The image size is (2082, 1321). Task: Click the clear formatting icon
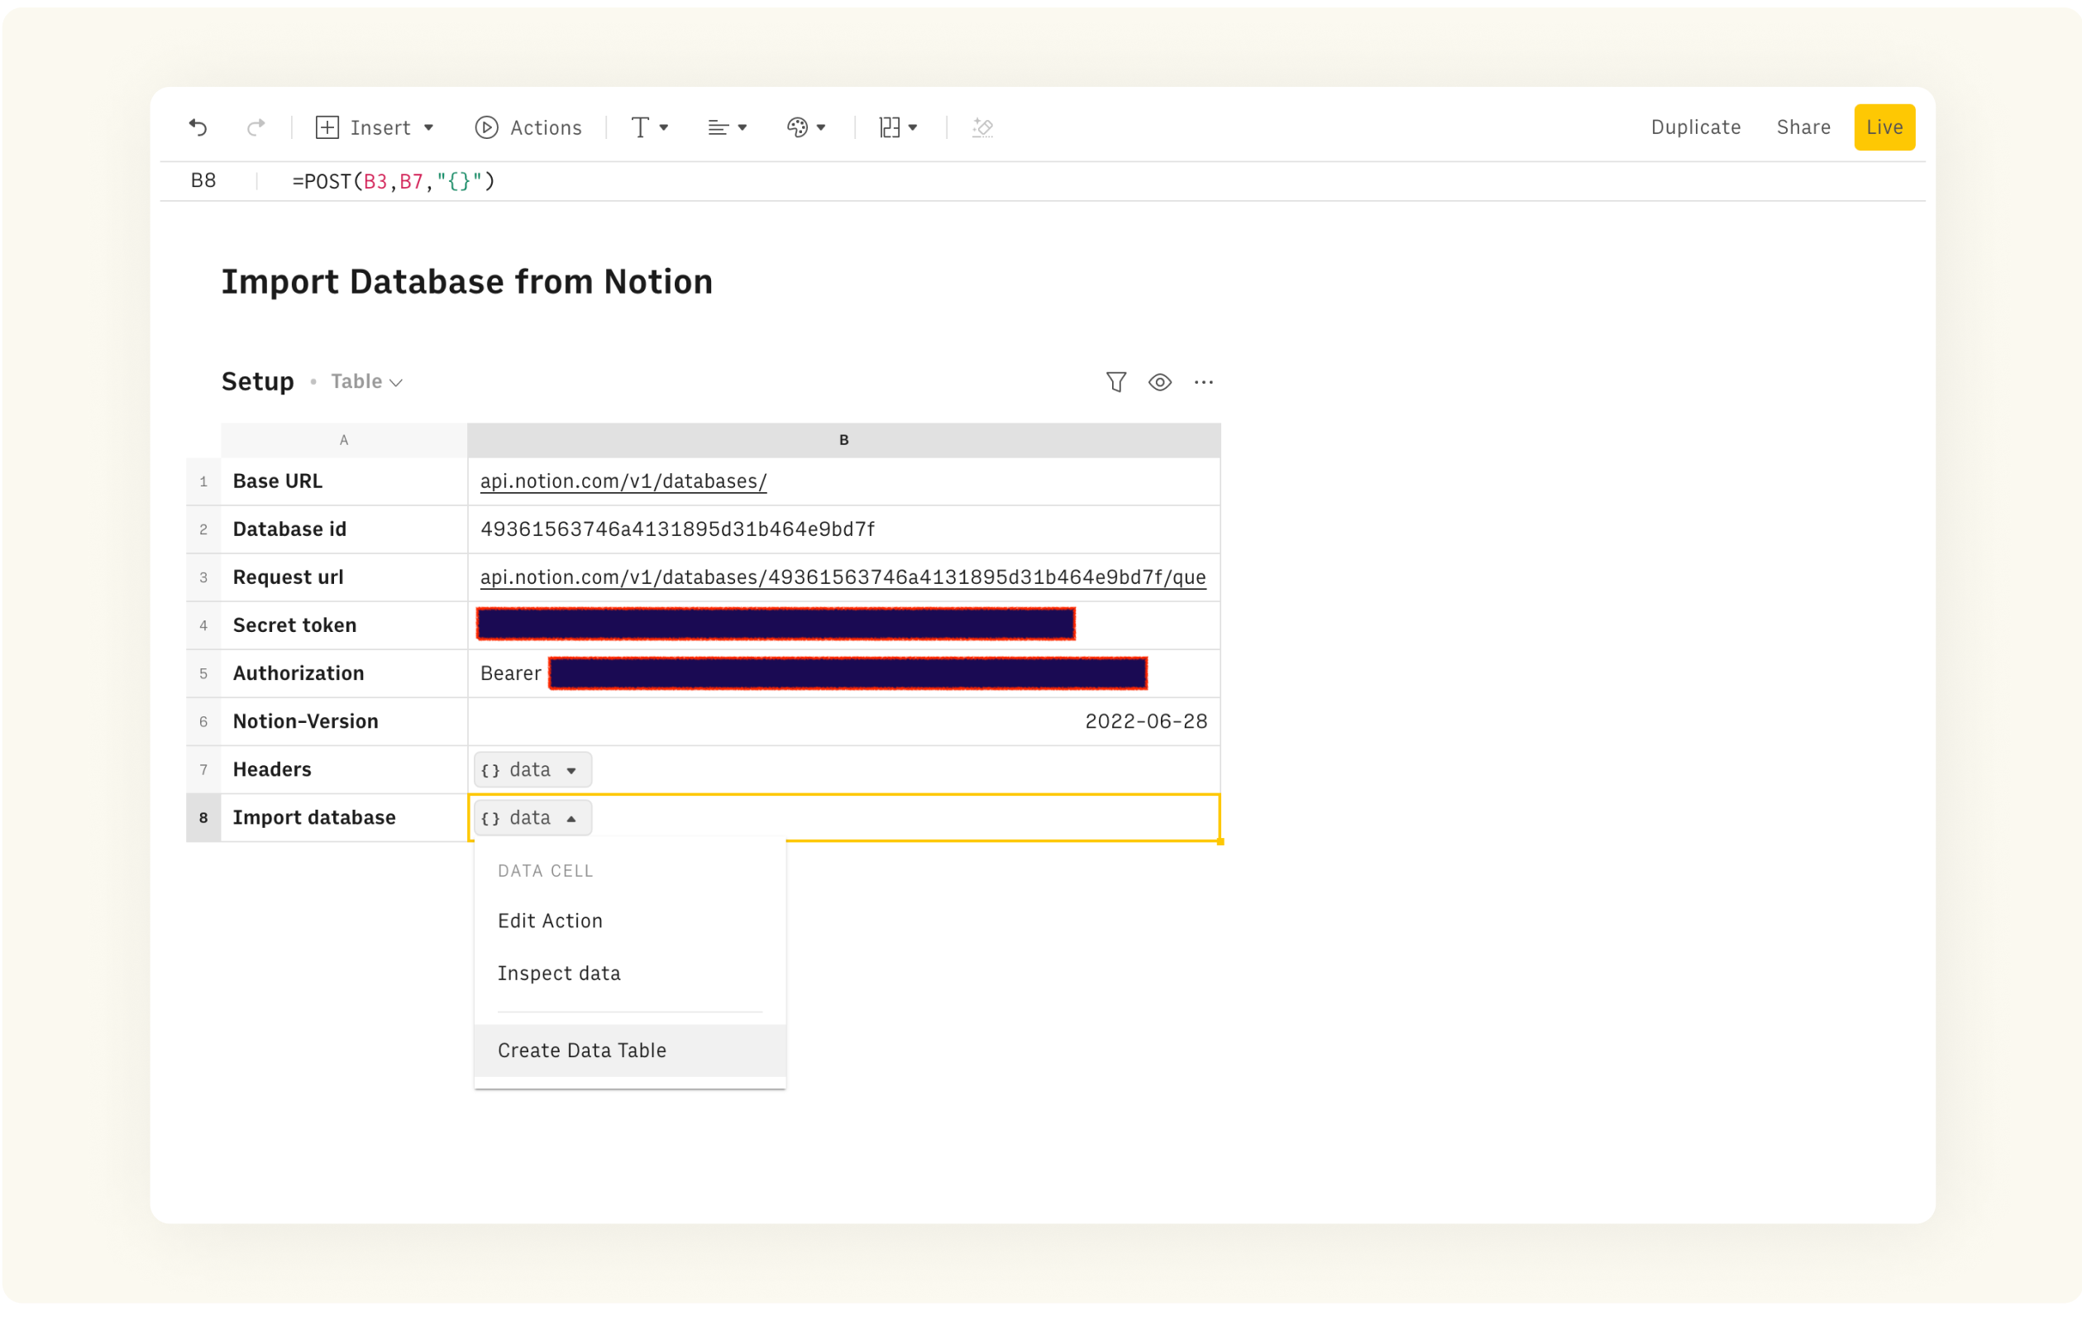tap(982, 128)
